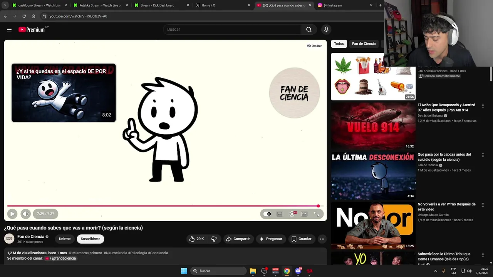Image resolution: width=493 pixels, height=277 pixels.
Task: Open title 'No Volverás a ver P*rno'
Action: tap(446, 207)
